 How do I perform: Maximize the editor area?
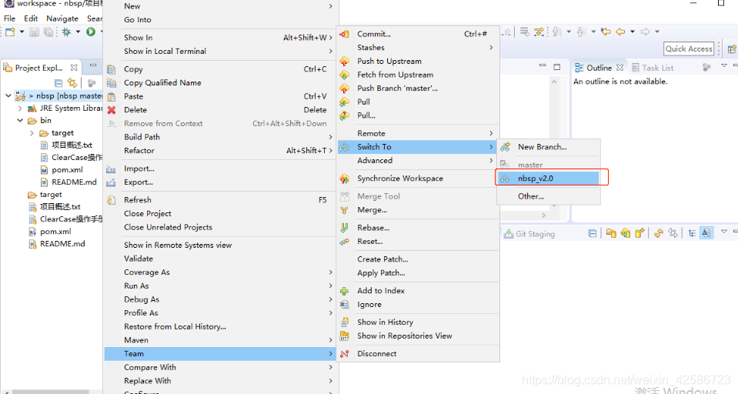pos(557,67)
